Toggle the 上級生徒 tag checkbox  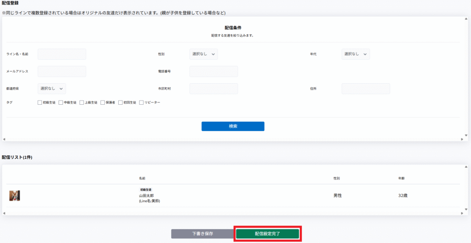[x=82, y=102]
